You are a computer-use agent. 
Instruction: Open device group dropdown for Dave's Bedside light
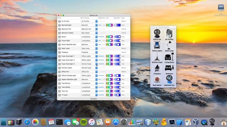point(89,44)
